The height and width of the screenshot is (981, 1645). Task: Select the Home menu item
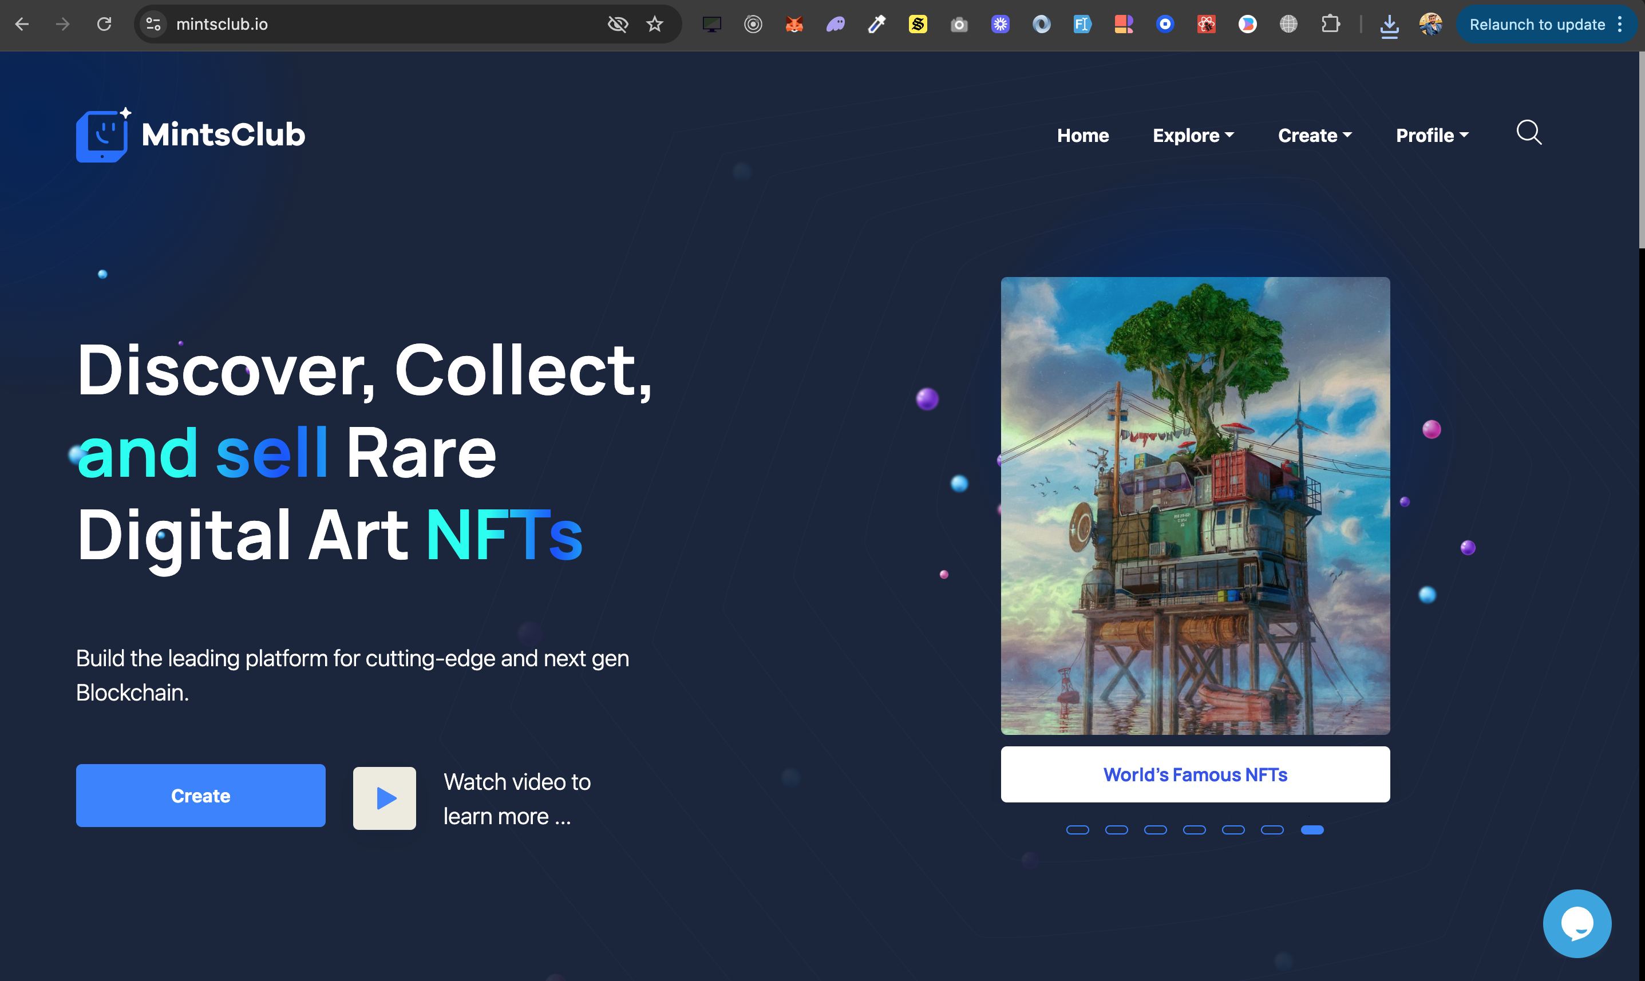[x=1082, y=135]
